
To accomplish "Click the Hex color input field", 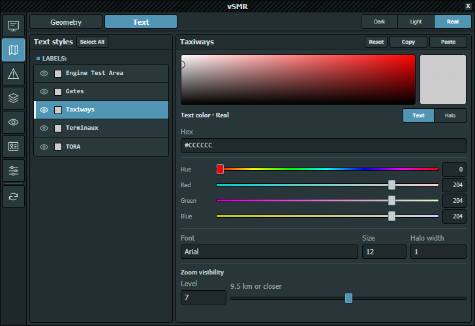I will point(323,145).
